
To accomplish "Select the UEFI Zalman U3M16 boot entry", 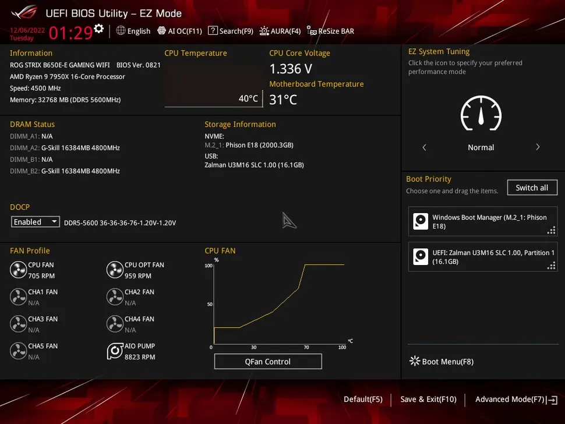I will (x=483, y=257).
